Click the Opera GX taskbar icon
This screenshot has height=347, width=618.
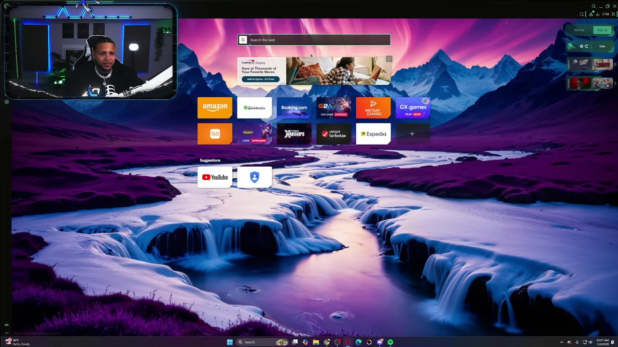pyautogui.click(x=348, y=342)
